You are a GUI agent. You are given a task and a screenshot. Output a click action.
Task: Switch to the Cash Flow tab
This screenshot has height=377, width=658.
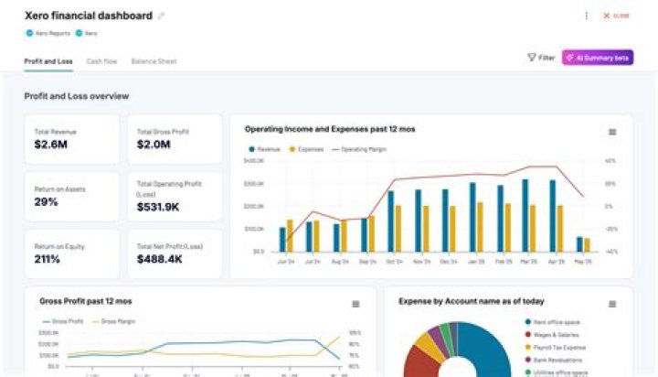(101, 61)
